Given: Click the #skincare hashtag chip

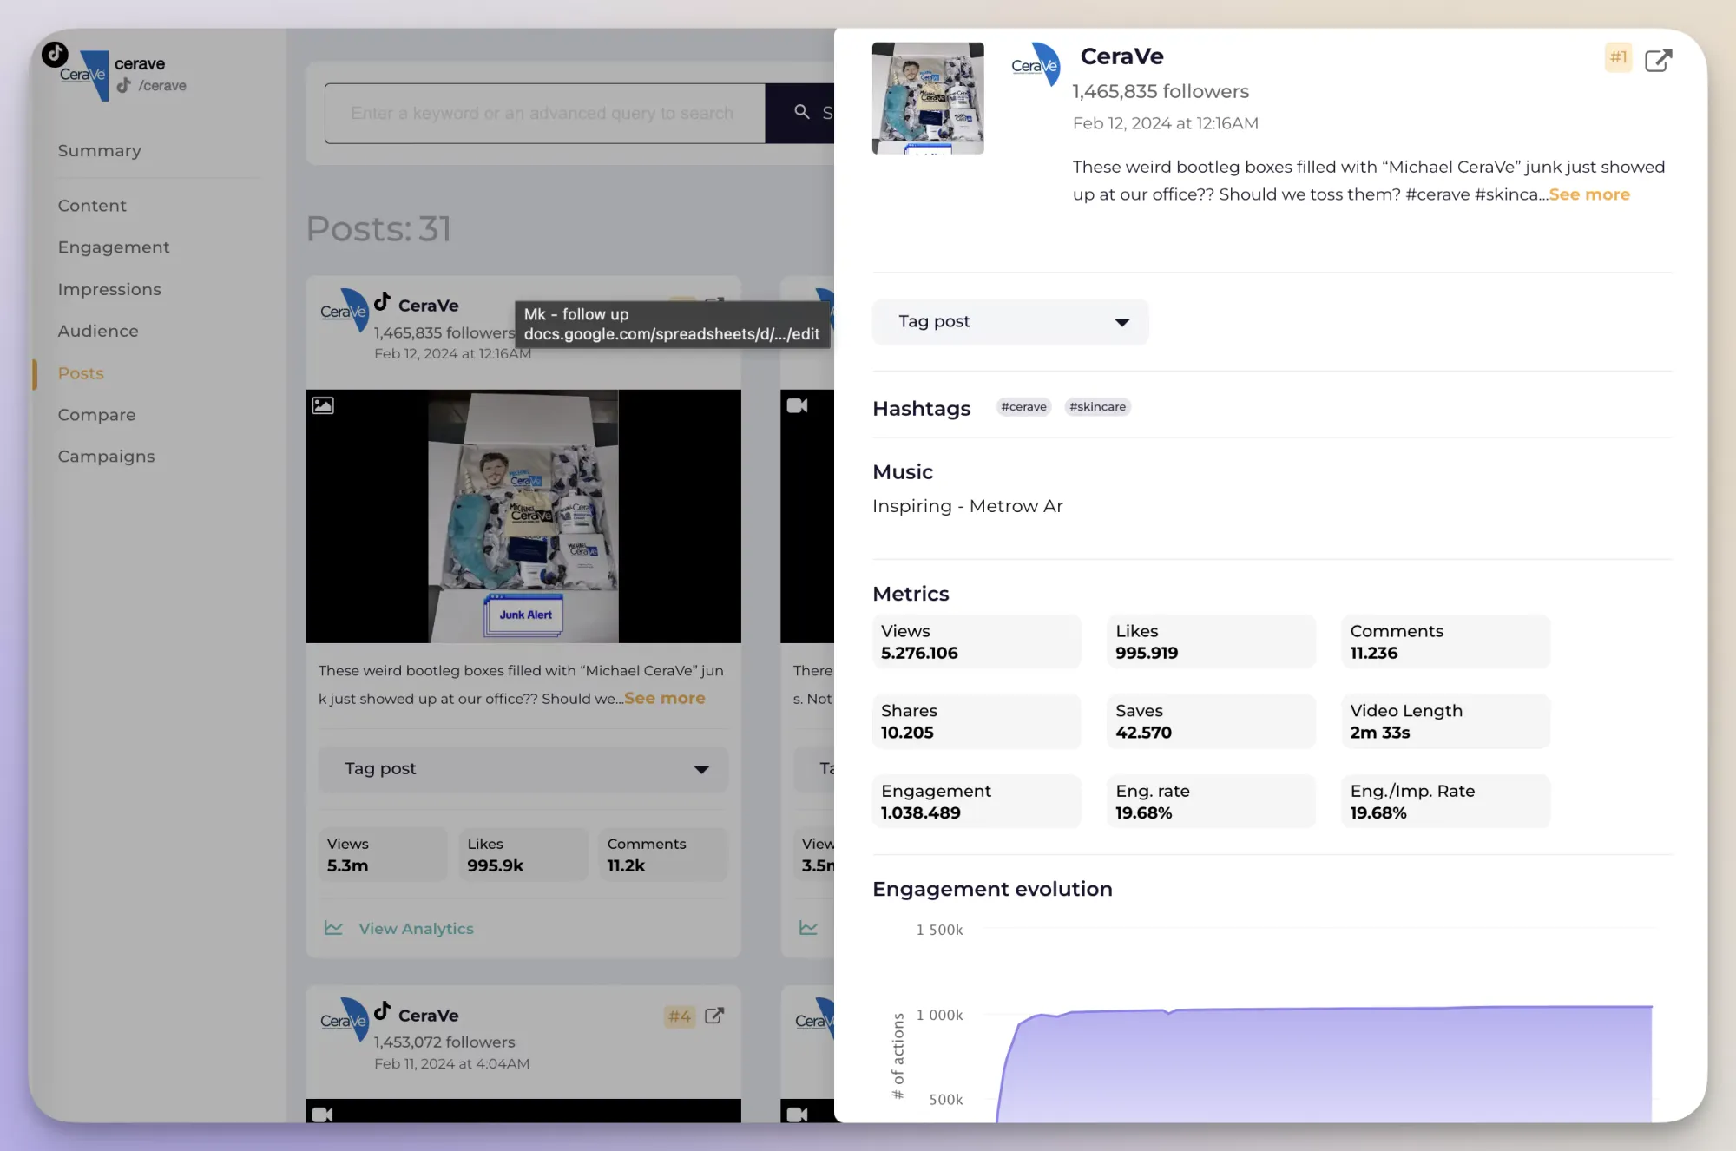Looking at the screenshot, I should [x=1097, y=406].
